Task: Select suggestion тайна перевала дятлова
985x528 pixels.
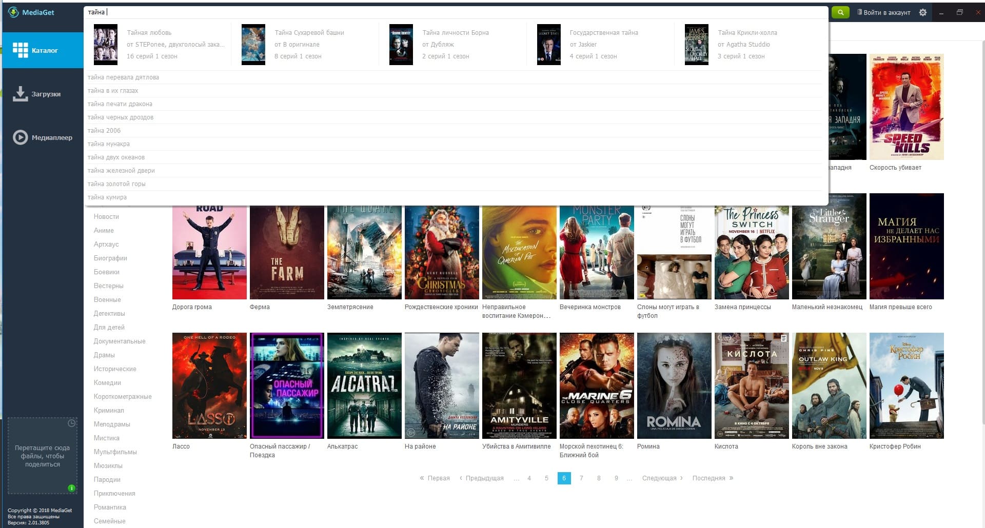Action: (x=455, y=77)
